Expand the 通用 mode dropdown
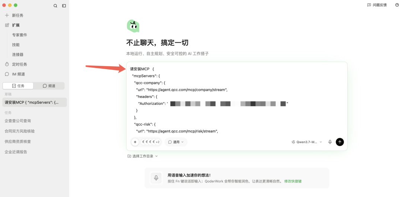Screen dimensions: 402x197 (x=176, y=142)
